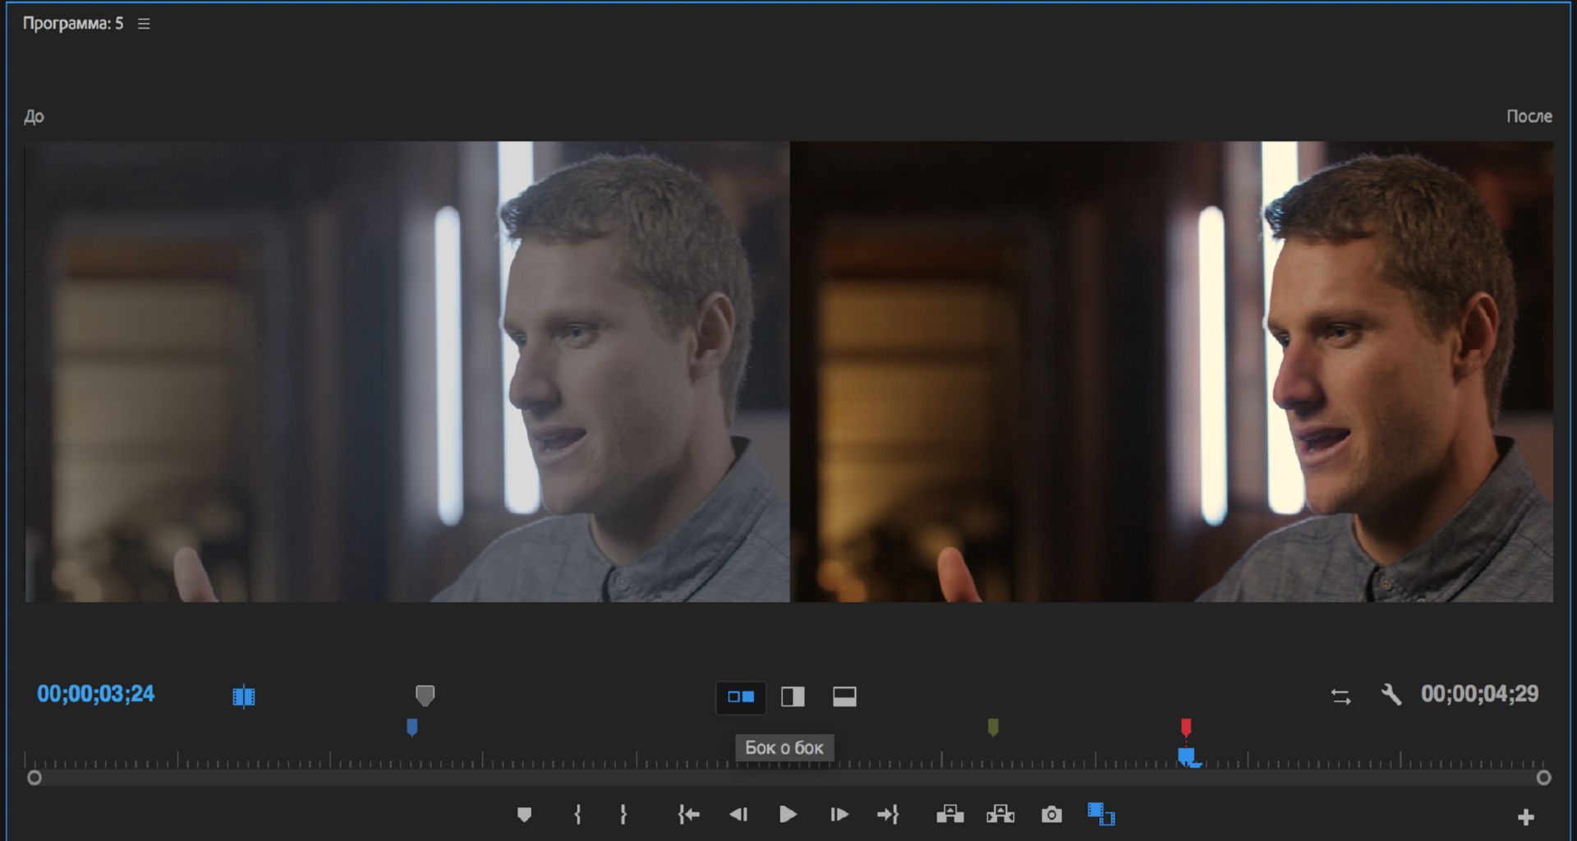Screen dimensions: 1577x841
Task: Open the wrench settings menu
Action: [x=1391, y=695]
